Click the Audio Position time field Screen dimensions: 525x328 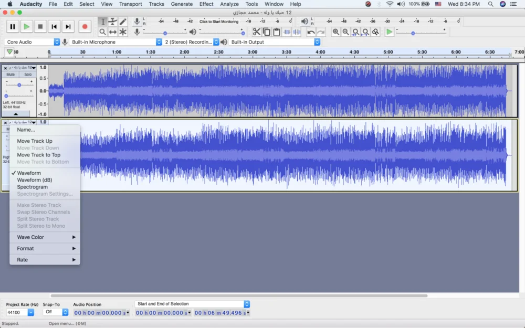click(x=101, y=313)
